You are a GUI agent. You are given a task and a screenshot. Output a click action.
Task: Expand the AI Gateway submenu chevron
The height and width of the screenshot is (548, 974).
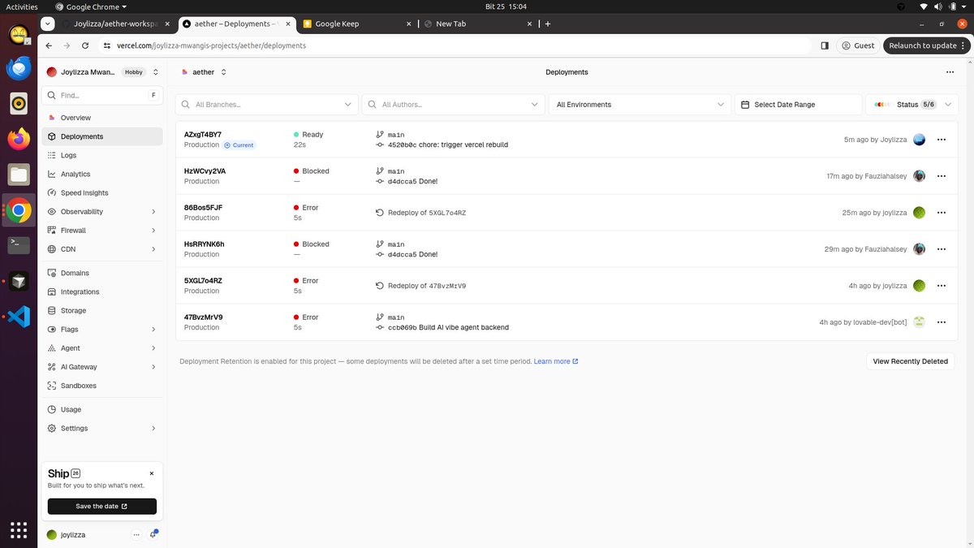click(153, 367)
